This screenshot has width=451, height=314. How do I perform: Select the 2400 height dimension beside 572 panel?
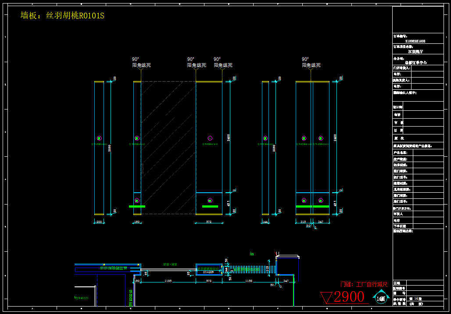pyautogui.click(x=229, y=138)
